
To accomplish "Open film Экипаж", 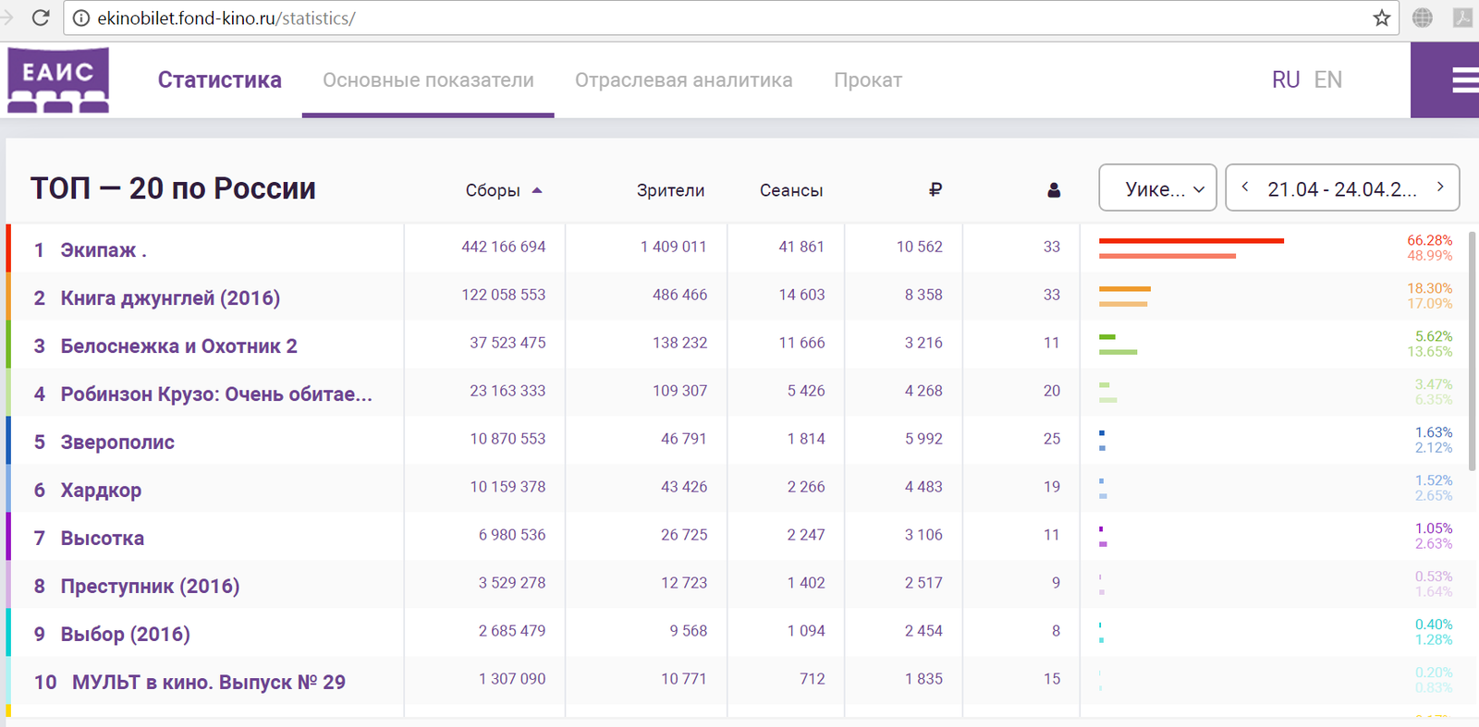I will [104, 250].
